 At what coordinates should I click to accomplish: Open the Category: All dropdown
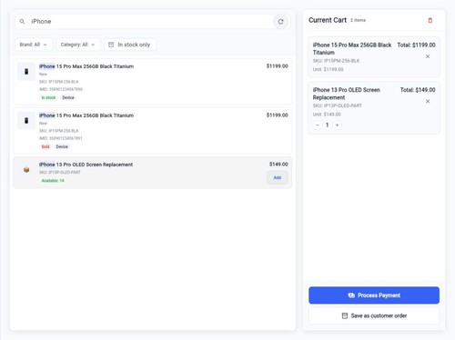click(78, 45)
